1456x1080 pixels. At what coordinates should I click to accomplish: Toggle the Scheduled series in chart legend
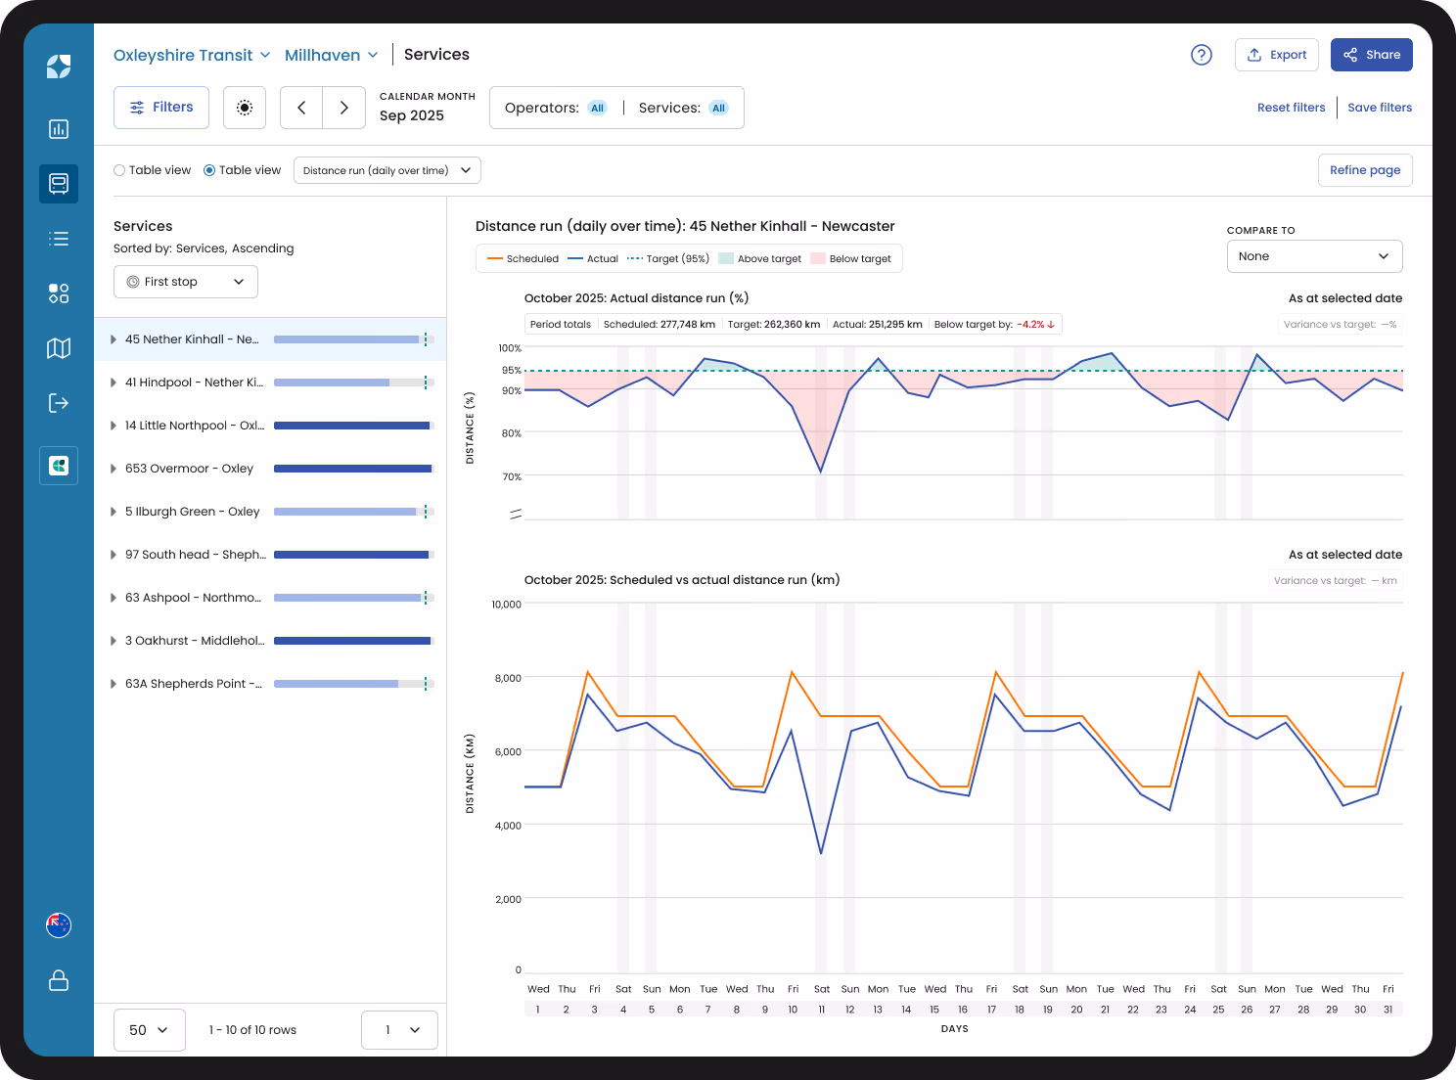coord(523,259)
